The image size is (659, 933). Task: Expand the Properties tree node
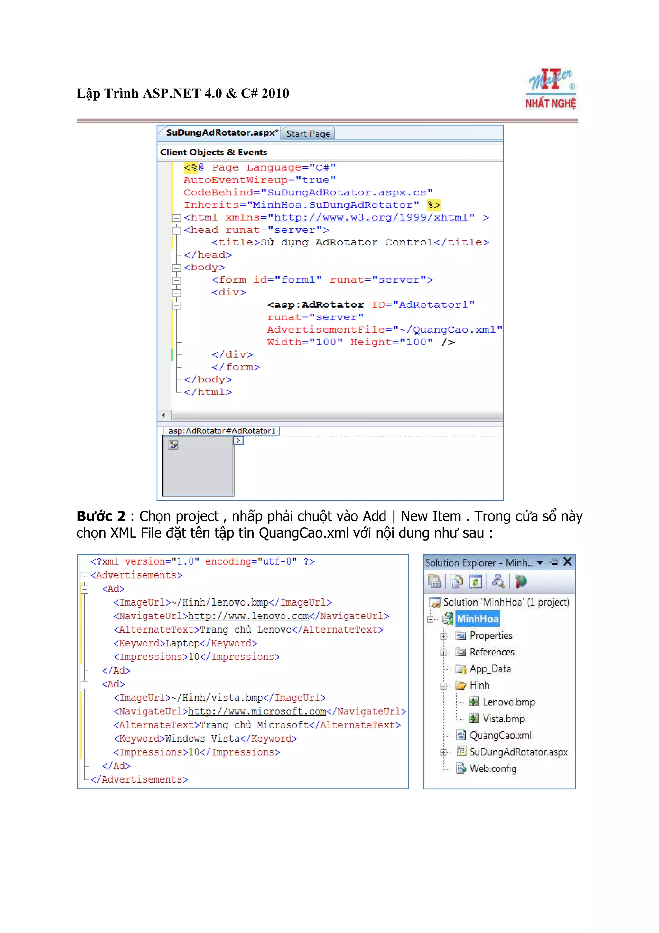443,636
